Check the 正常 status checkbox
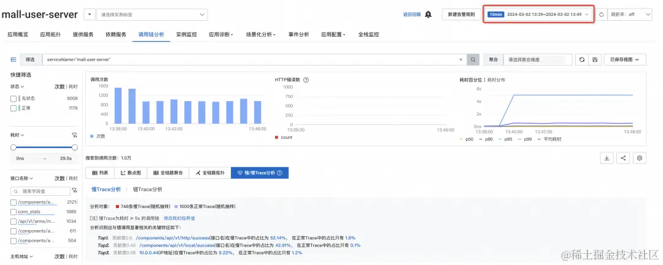 (14, 108)
